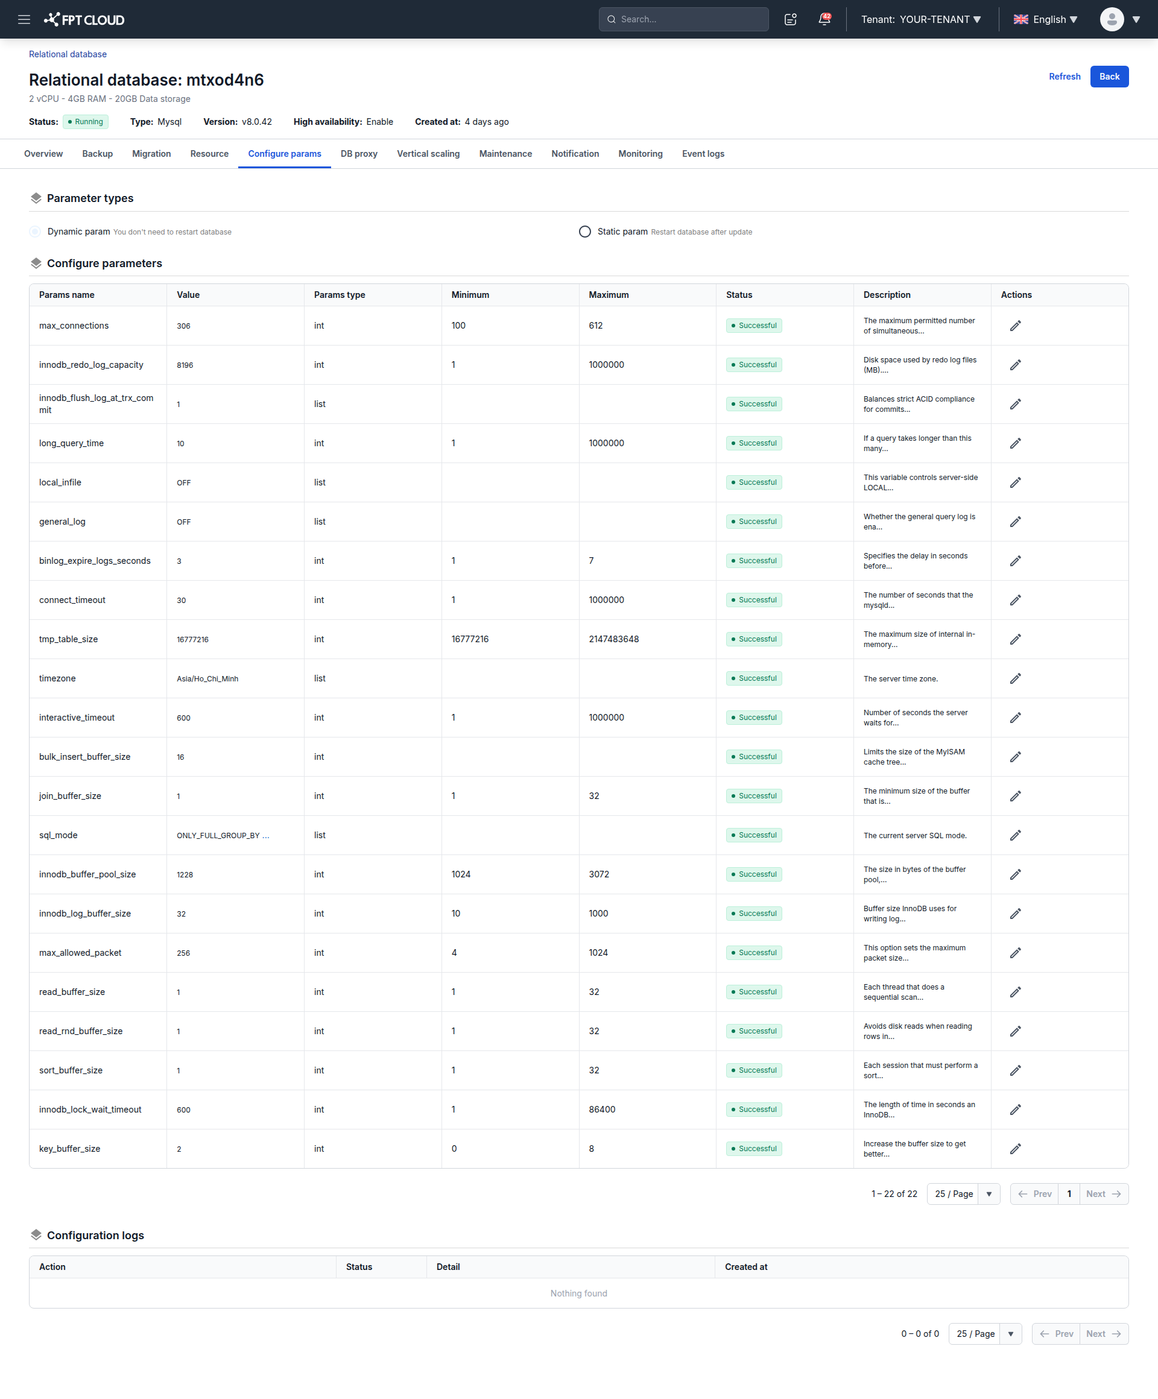Edit the innodb_log_buffer_size parameter

[x=1014, y=914]
